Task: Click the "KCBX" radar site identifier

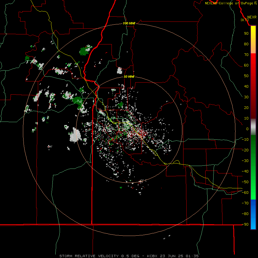Action: 152,256
